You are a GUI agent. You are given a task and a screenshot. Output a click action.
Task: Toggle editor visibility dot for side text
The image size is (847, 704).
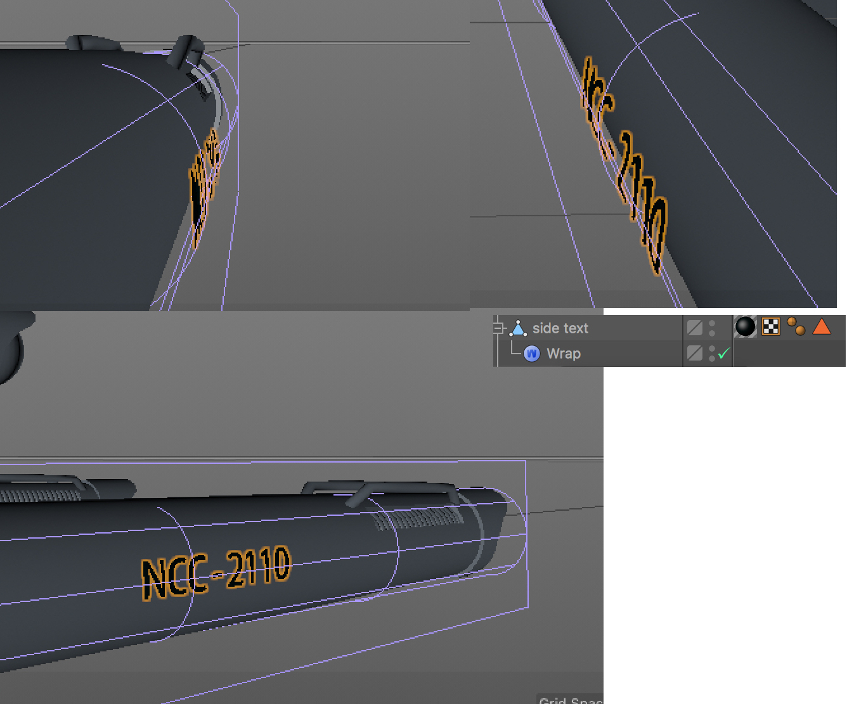(x=712, y=323)
